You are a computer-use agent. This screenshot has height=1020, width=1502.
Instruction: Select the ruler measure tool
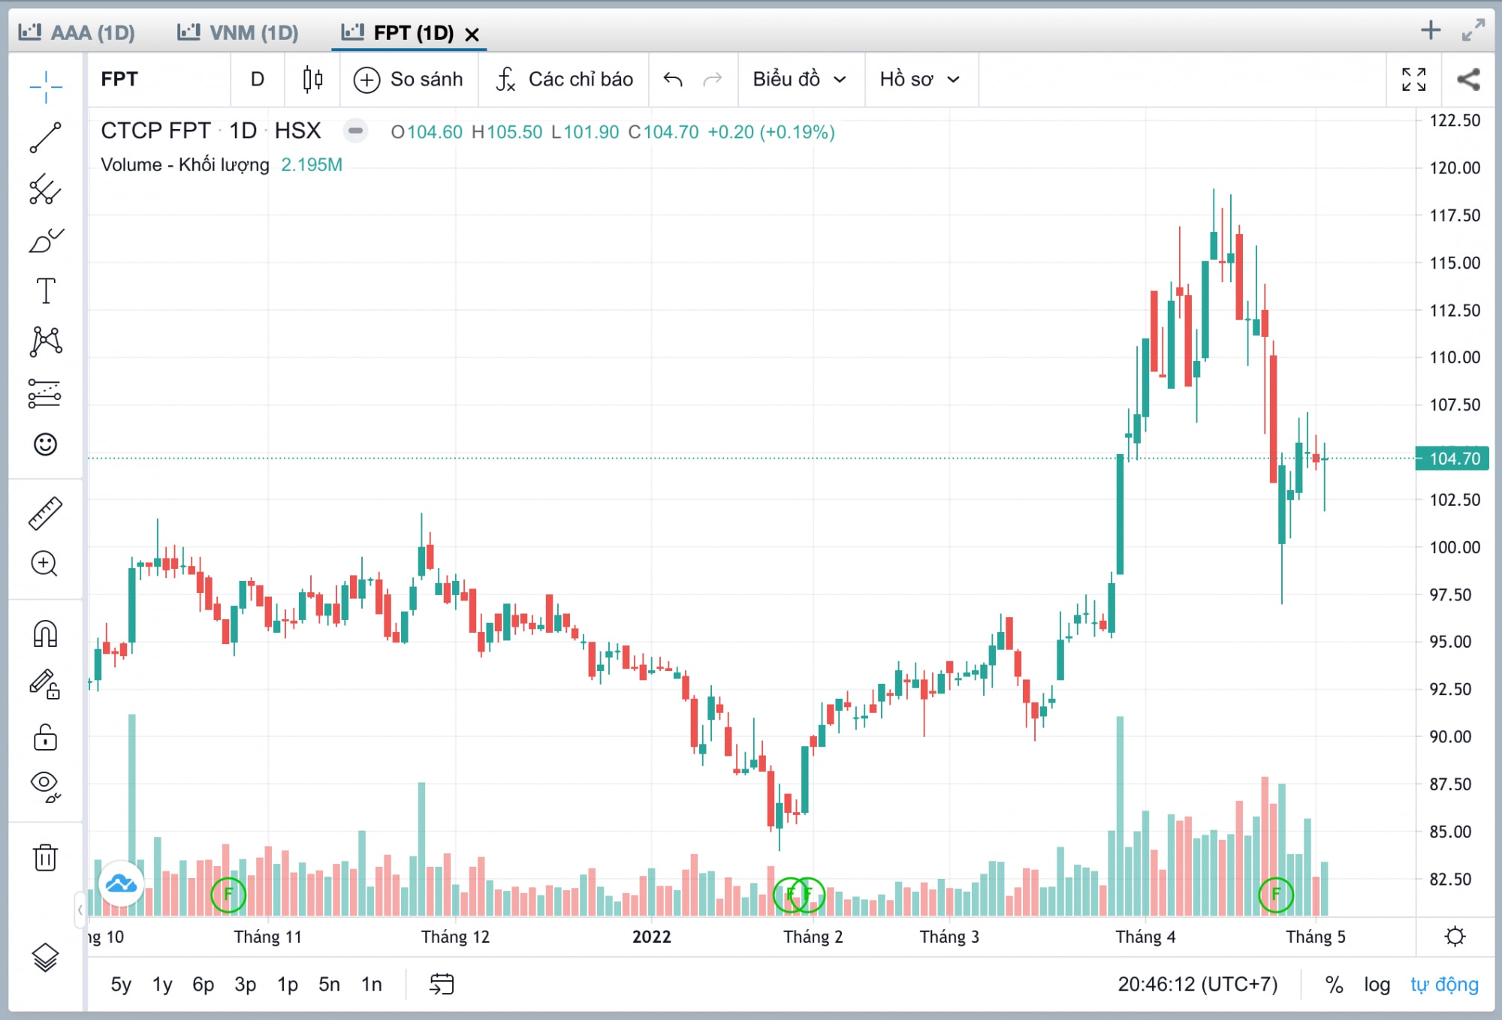[x=46, y=514]
